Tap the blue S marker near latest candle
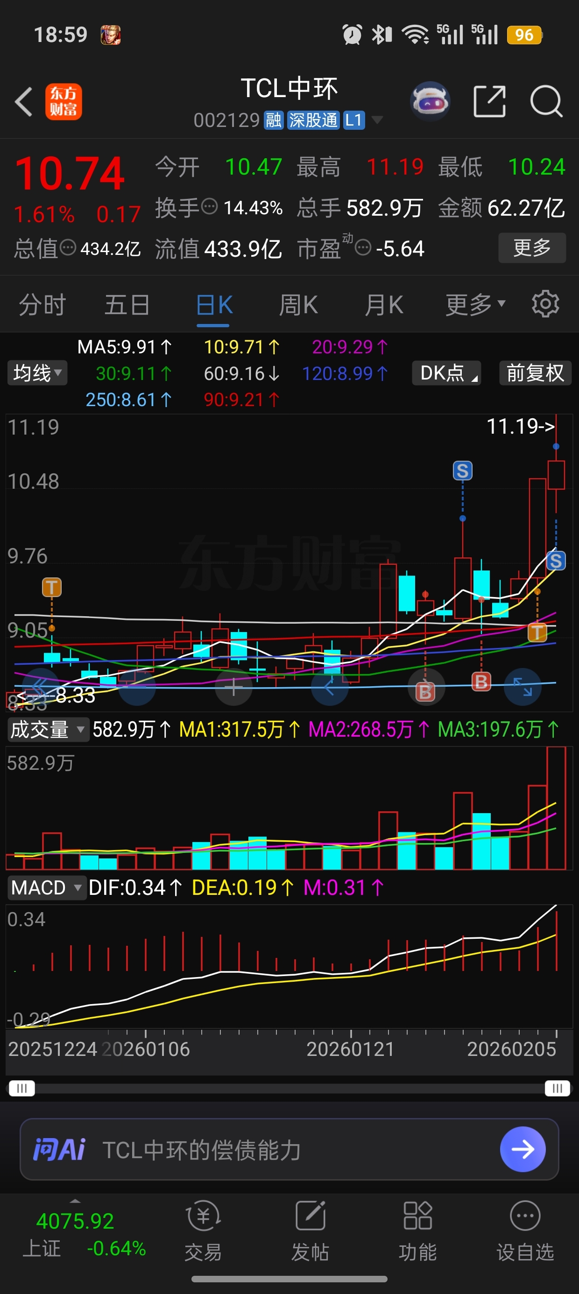 coord(556,561)
